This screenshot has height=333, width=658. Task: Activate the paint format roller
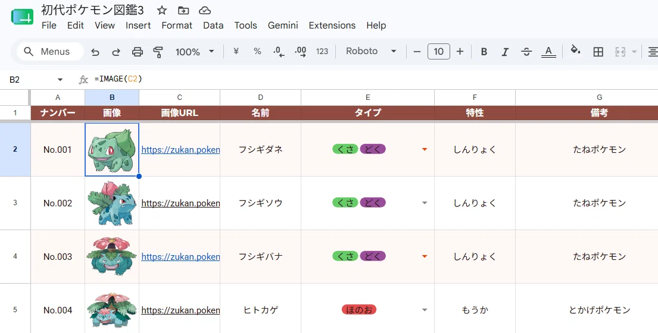[158, 52]
